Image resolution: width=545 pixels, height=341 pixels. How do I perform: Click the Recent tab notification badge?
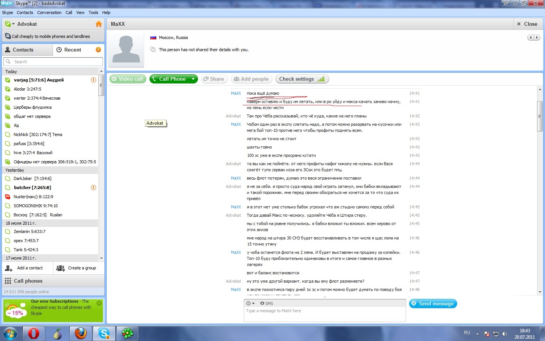tap(98, 50)
